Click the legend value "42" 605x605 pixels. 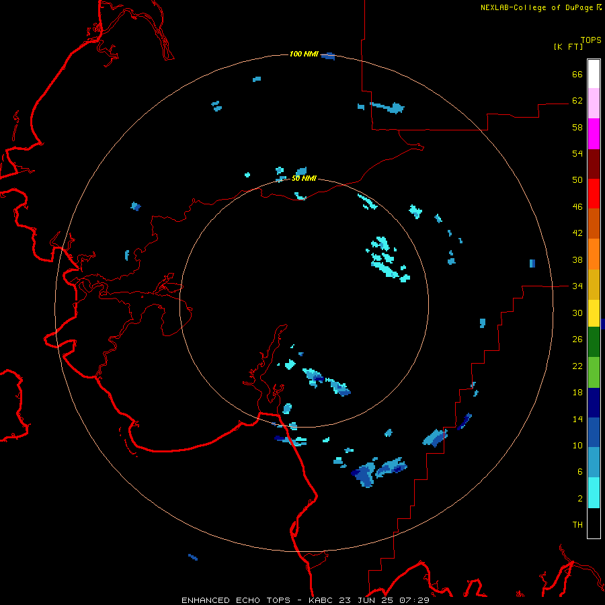click(x=577, y=233)
